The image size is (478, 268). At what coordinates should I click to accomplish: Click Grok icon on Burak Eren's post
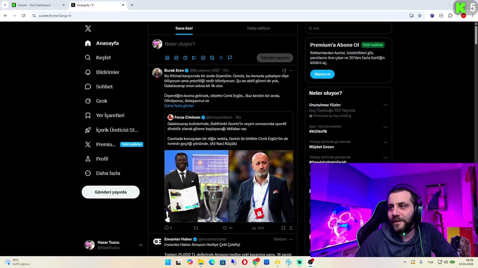tap(284, 70)
